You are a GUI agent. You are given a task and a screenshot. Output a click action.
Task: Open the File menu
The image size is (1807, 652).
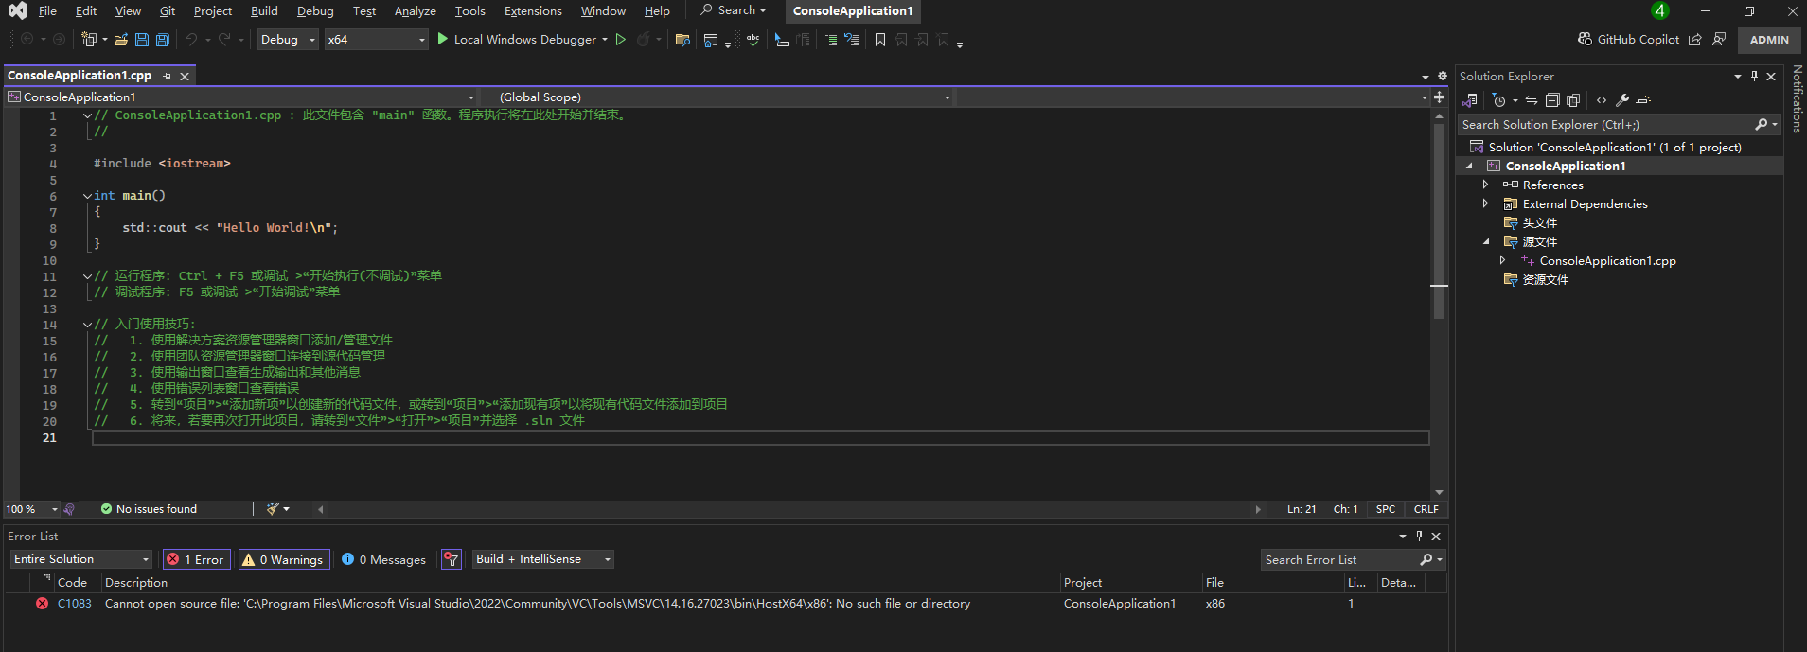click(47, 10)
